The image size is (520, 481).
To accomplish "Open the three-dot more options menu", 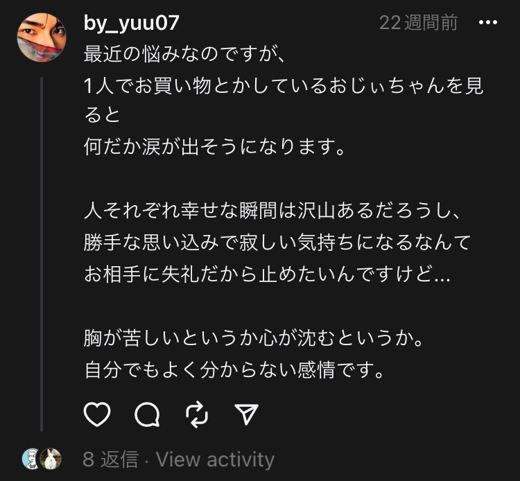I will point(488,23).
